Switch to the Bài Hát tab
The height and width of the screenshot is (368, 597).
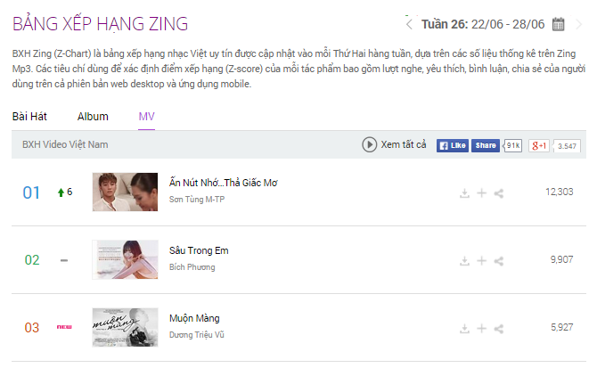click(30, 117)
